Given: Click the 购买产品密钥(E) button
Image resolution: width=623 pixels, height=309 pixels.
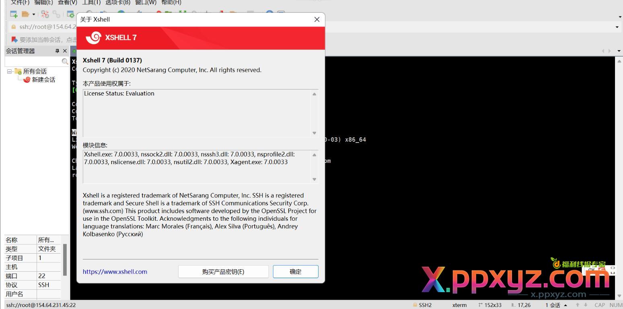Looking at the screenshot, I should pos(223,272).
